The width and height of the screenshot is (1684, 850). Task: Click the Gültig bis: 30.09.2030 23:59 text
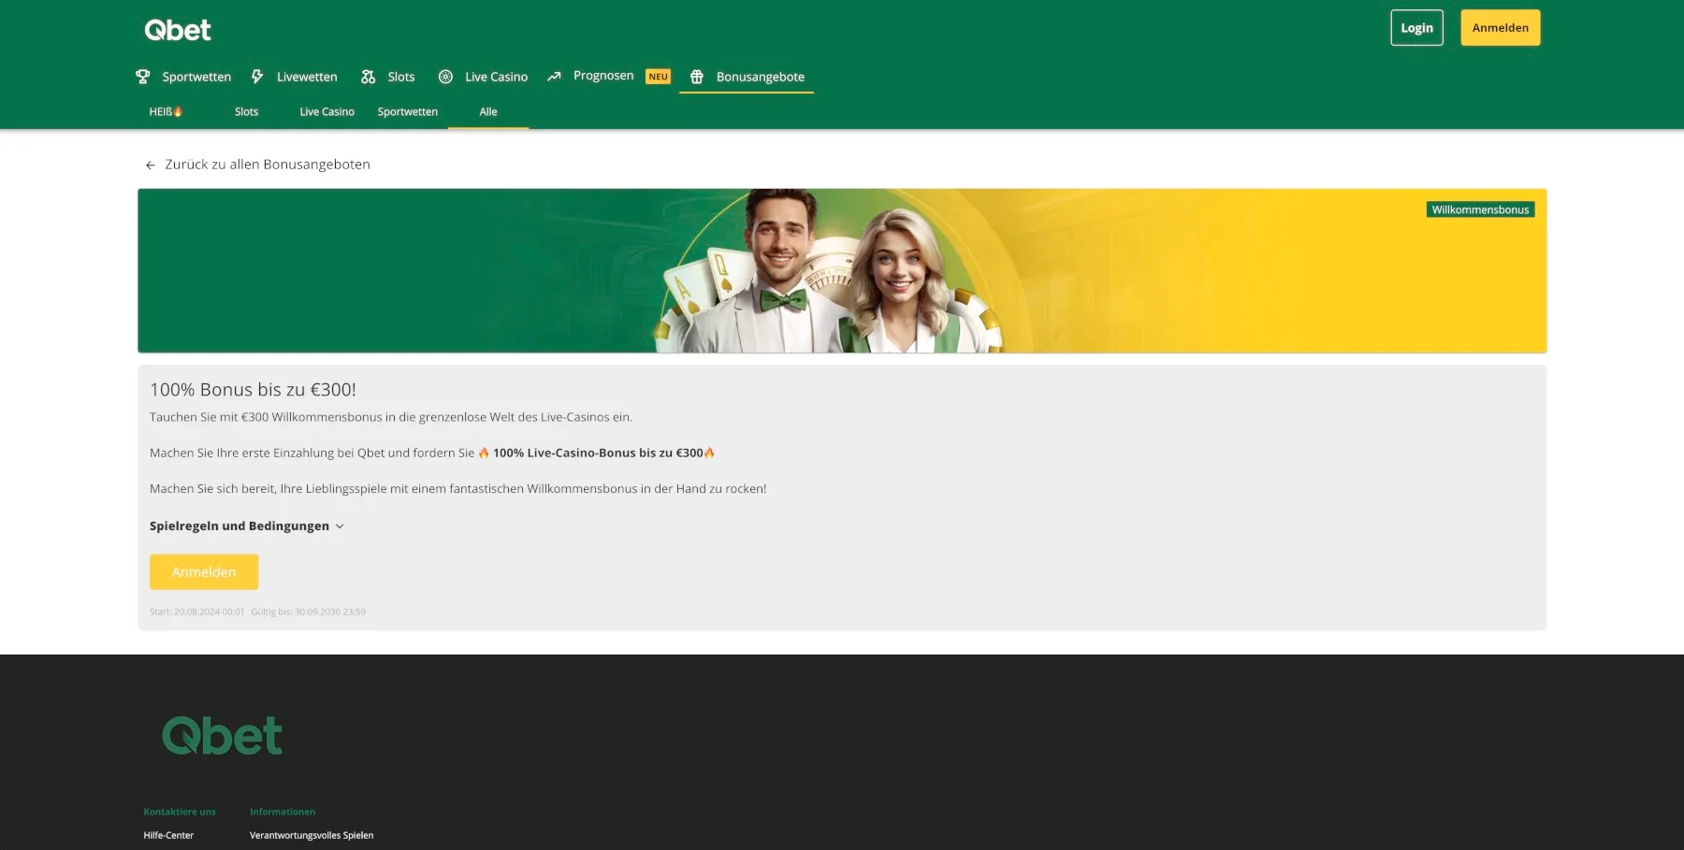309,612
